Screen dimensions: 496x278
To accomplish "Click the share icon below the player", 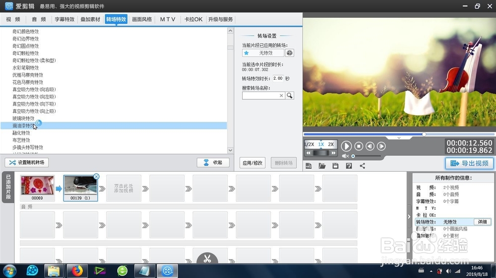I will [362, 166].
